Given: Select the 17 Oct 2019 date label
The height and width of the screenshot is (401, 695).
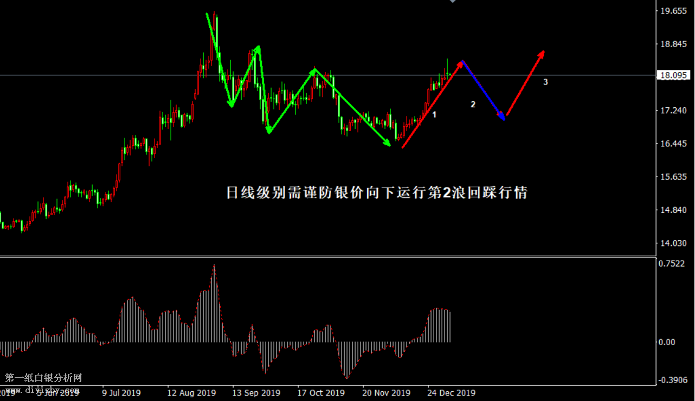Looking at the screenshot, I should (x=320, y=393).
